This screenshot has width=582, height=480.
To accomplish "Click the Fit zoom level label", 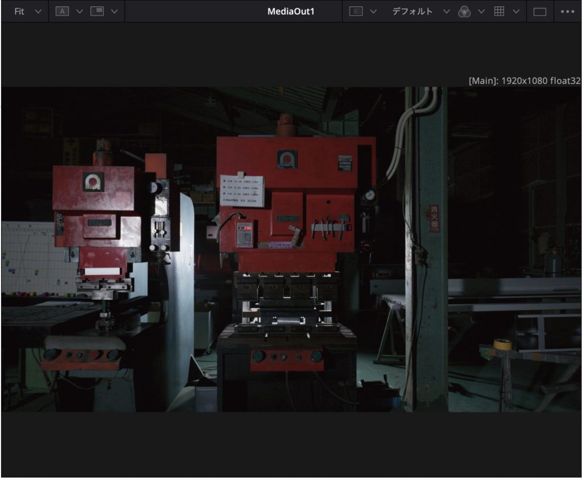I will coord(19,11).
